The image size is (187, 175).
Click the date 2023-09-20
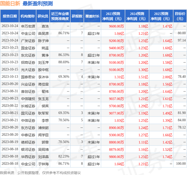coord(10,84)
